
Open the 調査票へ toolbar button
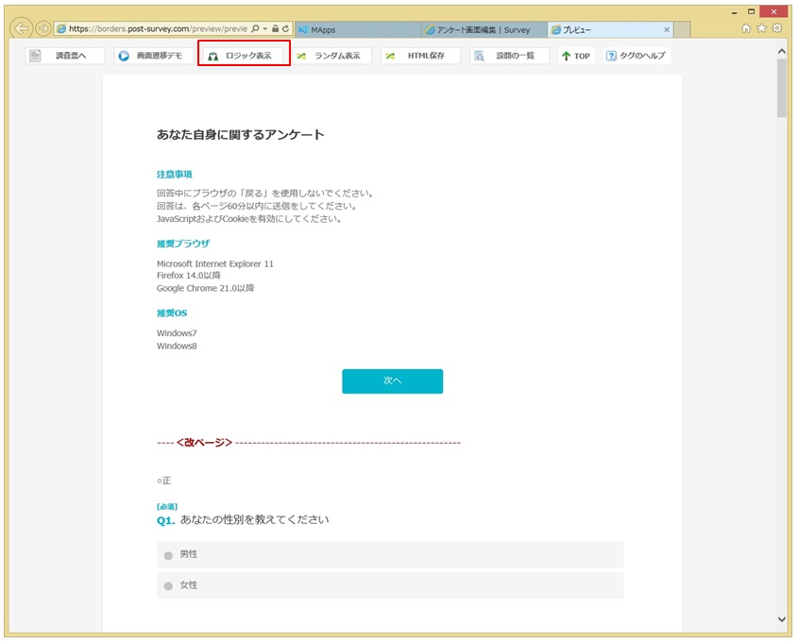64,56
